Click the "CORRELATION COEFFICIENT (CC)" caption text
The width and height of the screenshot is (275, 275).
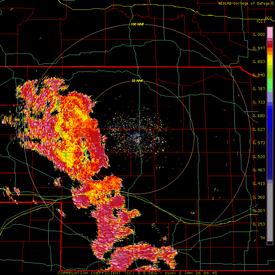tap(97, 273)
